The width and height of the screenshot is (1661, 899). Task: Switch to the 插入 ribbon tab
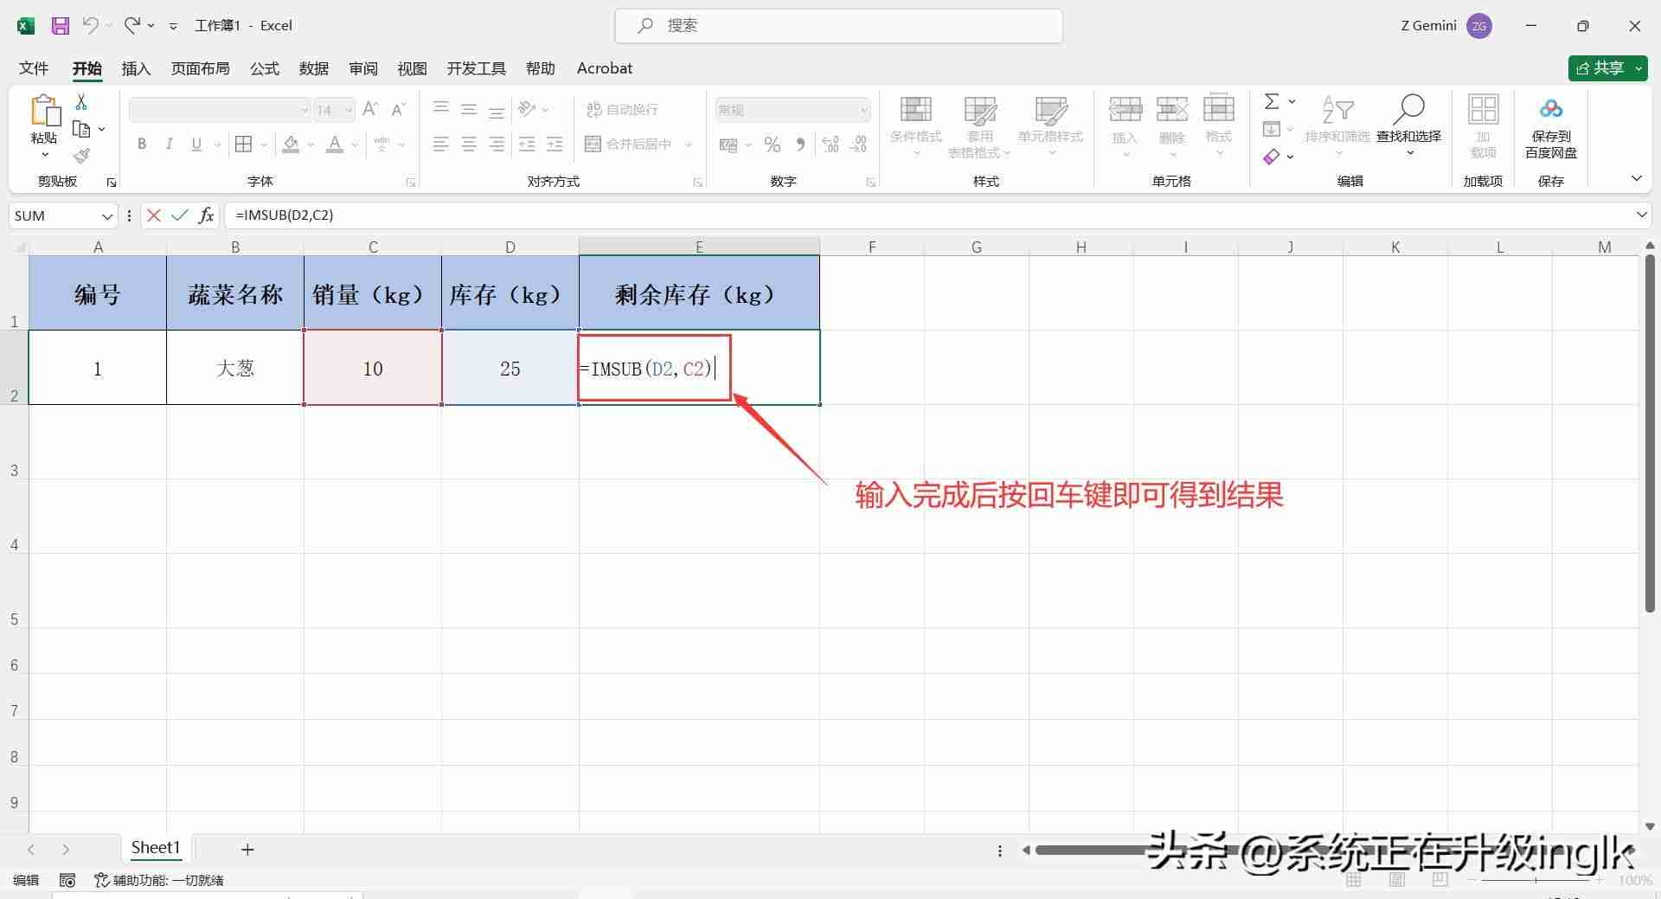point(136,68)
